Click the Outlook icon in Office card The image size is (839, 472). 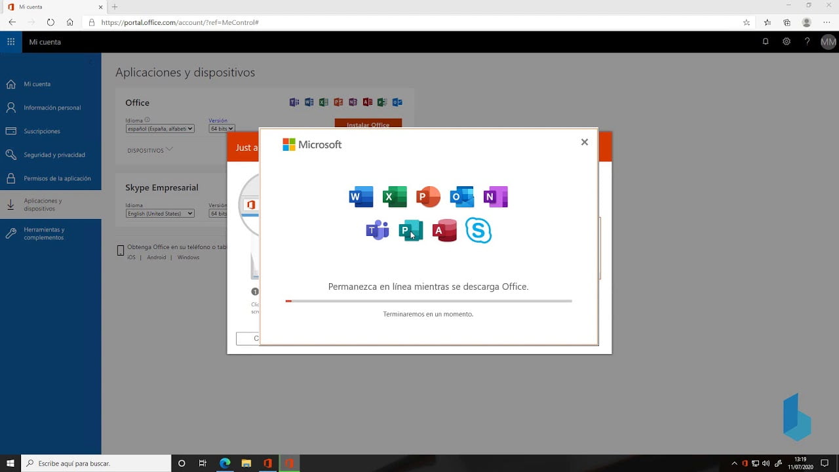click(397, 102)
